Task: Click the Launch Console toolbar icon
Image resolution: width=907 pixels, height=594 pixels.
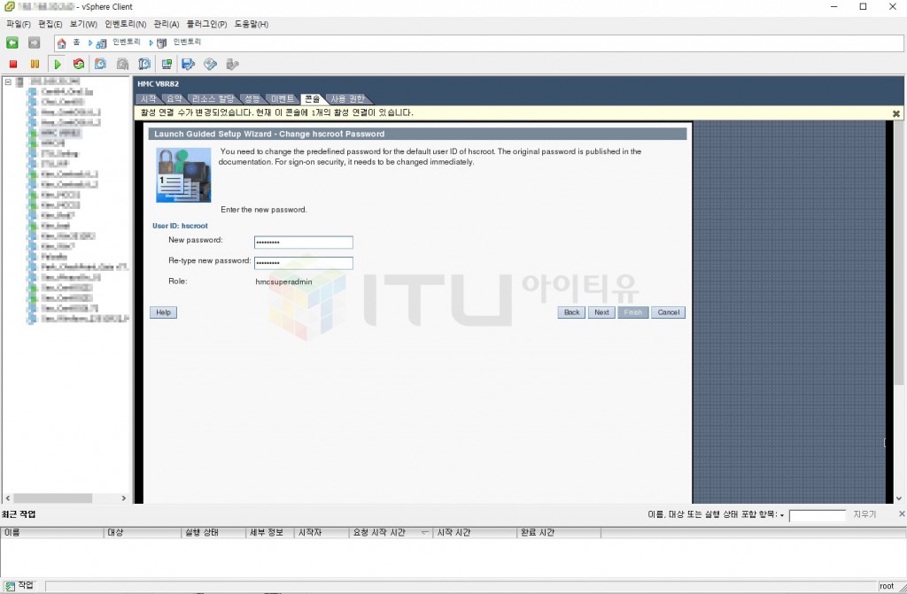Action: coord(166,64)
